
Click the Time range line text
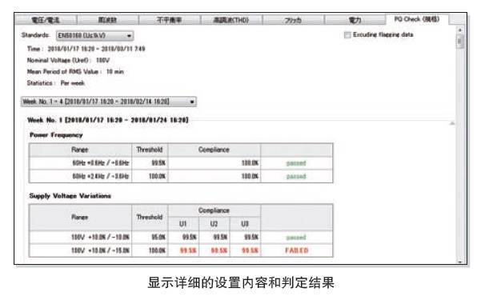point(86,49)
